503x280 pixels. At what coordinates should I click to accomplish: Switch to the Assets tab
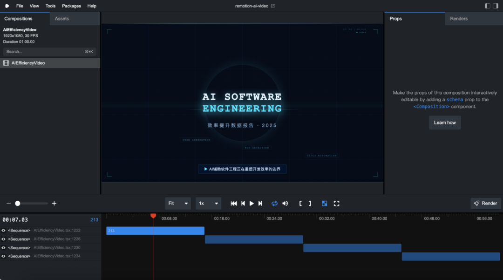click(62, 19)
